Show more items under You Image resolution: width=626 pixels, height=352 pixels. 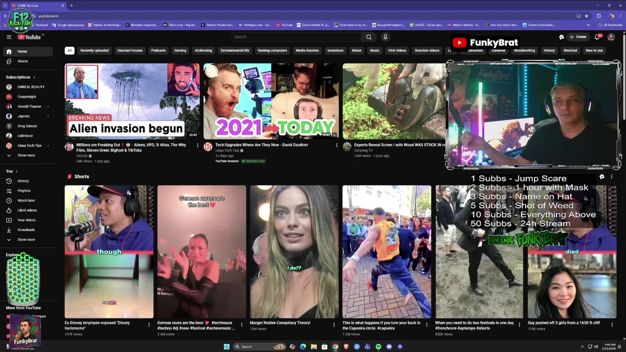coord(28,240)
